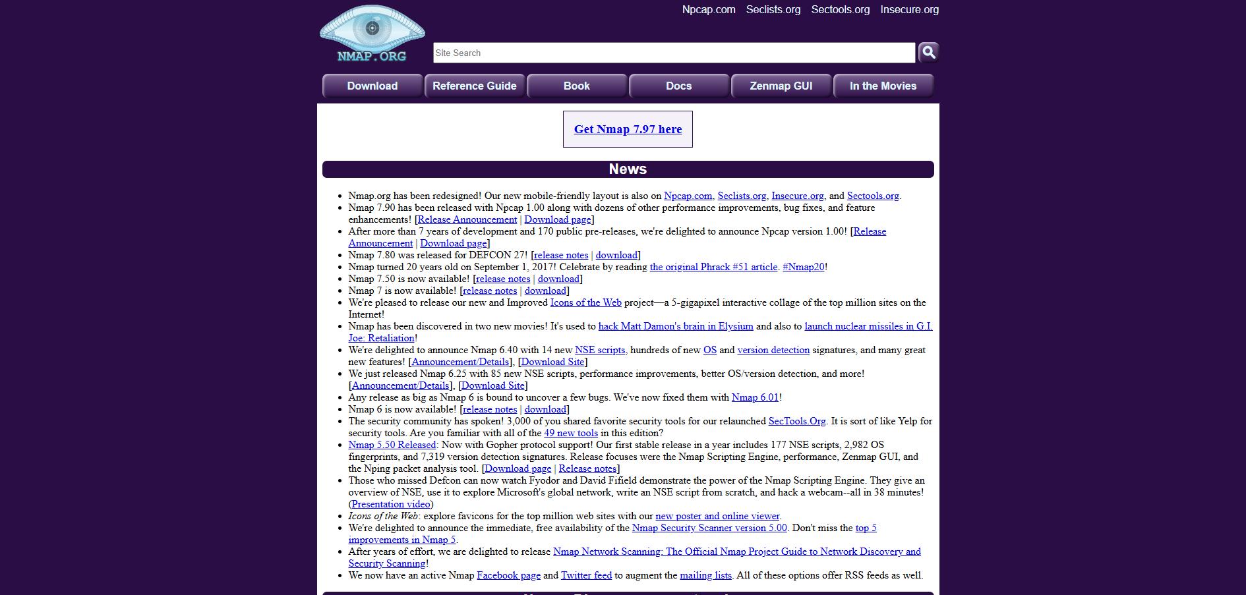Image resolution: width=1246 pixels, height=595 pixels.
Task: Click download link for Nmap 6
Action: point(545,409)
